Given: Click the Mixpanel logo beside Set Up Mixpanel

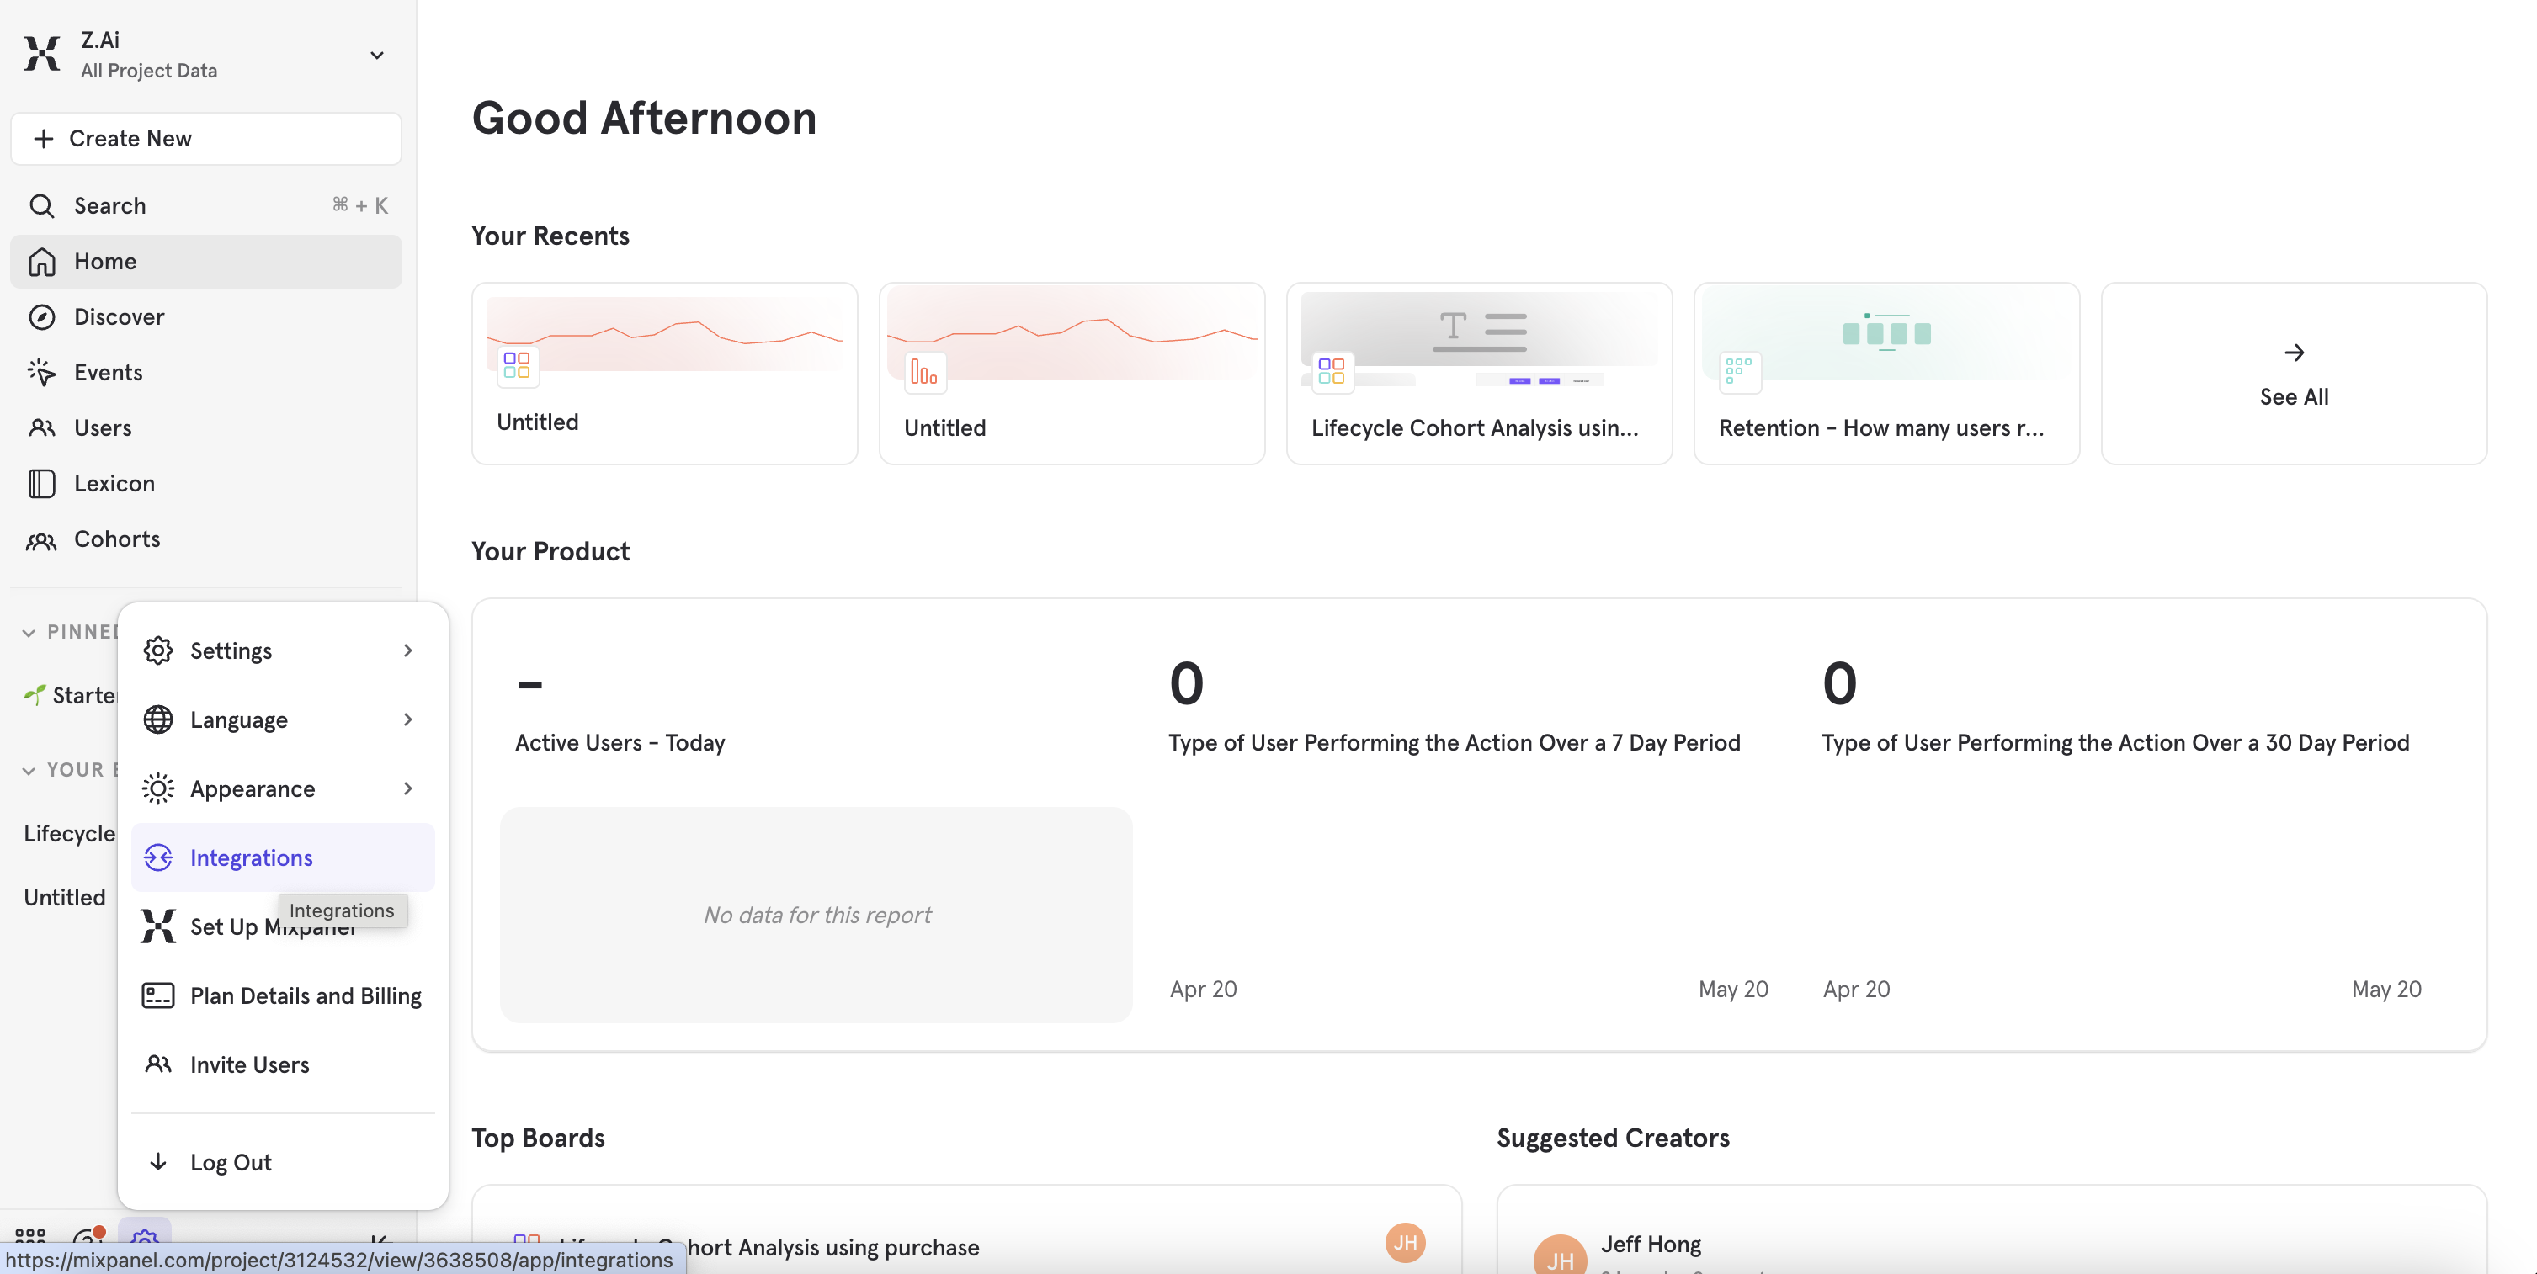Looking at the screenshot, I should coord(157,926).
